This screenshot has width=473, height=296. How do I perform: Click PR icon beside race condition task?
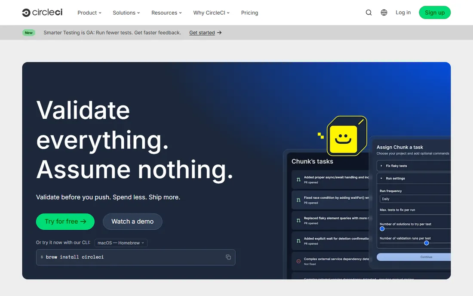298,200
